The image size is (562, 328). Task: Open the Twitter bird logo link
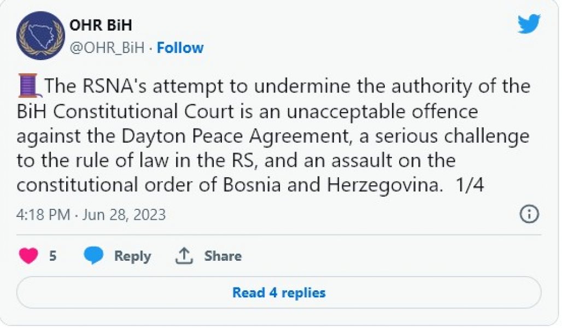click(529, 24)
